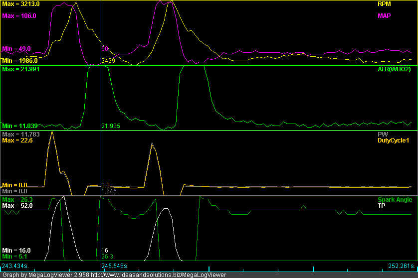The image size is (418, 278).
Task: Click the 243.434s start time label
Action: click(14, 266)
